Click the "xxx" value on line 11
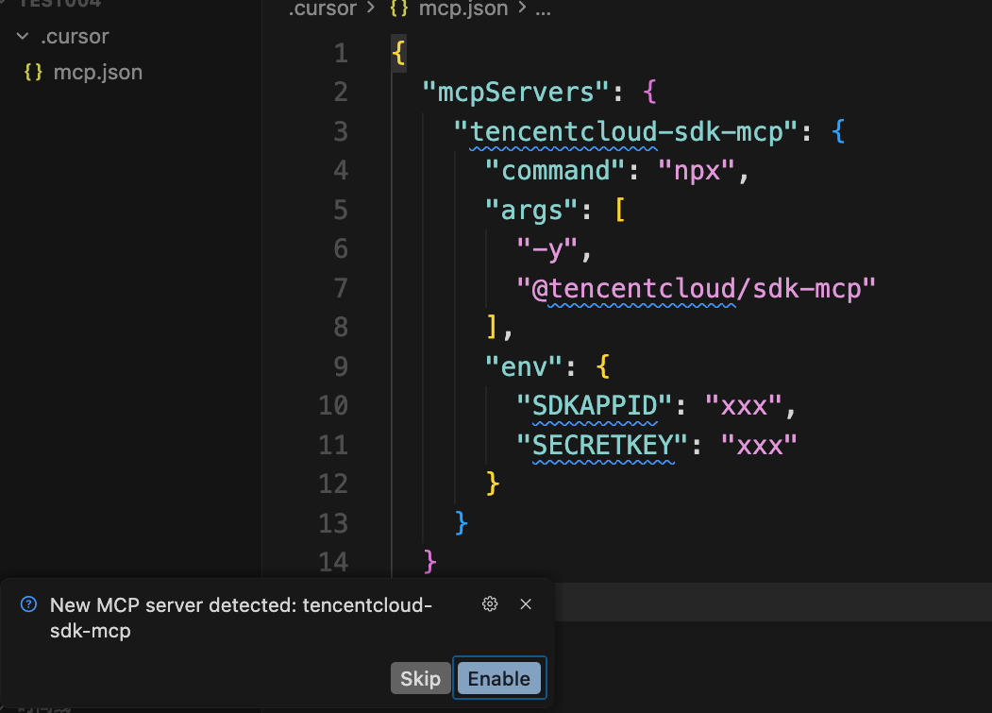This screenshot has height=713, width=992. (759, 445)
